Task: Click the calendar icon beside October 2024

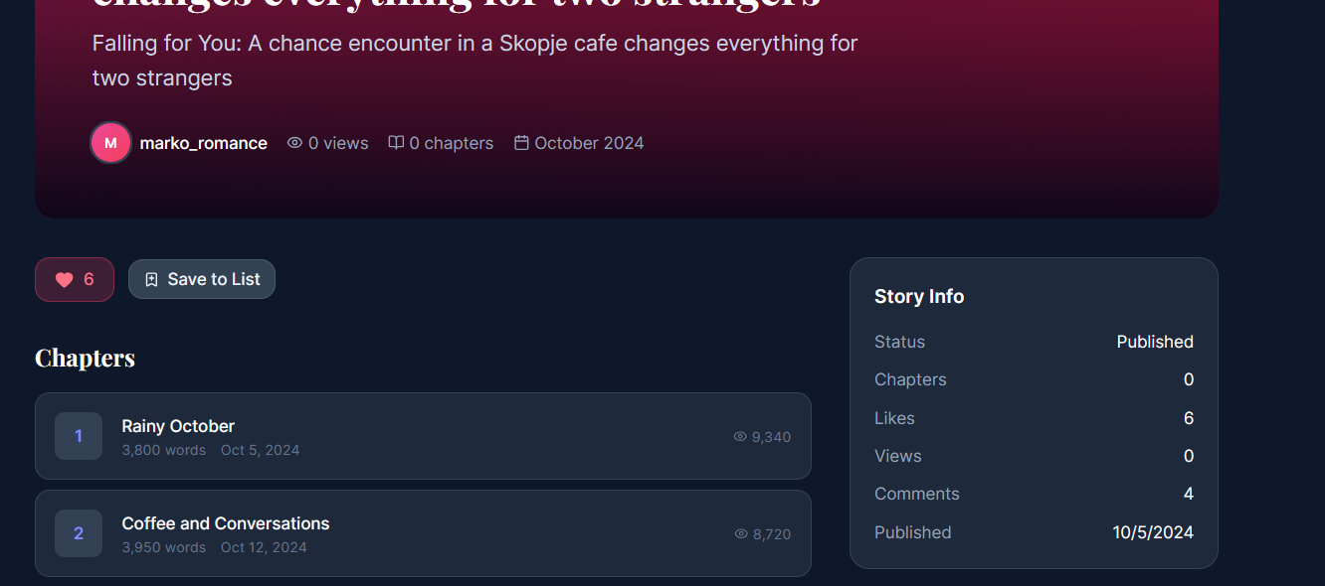Action: [x=521, y=143]
